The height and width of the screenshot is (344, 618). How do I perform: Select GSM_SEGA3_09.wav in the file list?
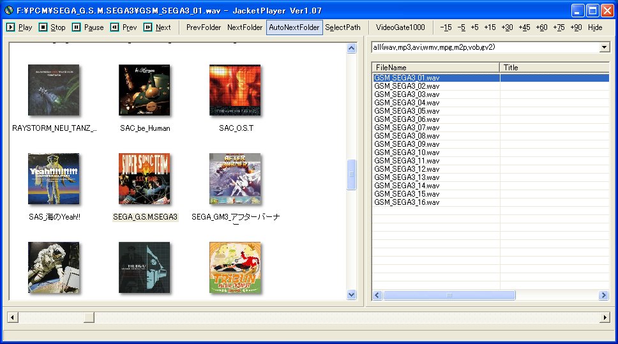407,144
